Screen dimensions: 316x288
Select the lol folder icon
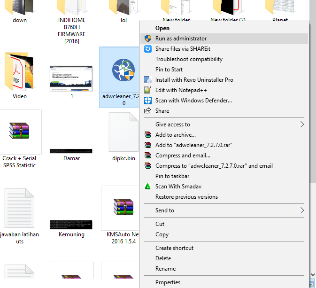[x=123, y=8]
